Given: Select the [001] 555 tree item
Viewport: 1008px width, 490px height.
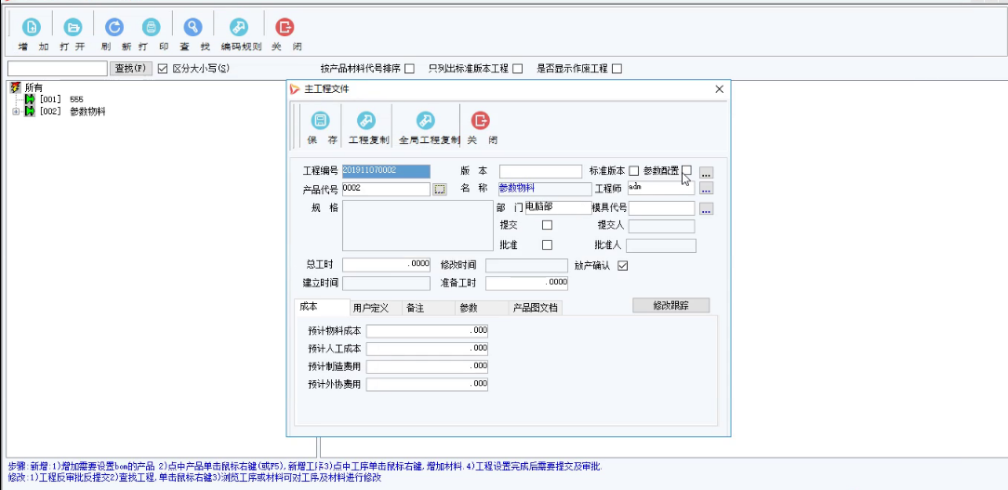Looking at the screenshot, I should 61,99.
